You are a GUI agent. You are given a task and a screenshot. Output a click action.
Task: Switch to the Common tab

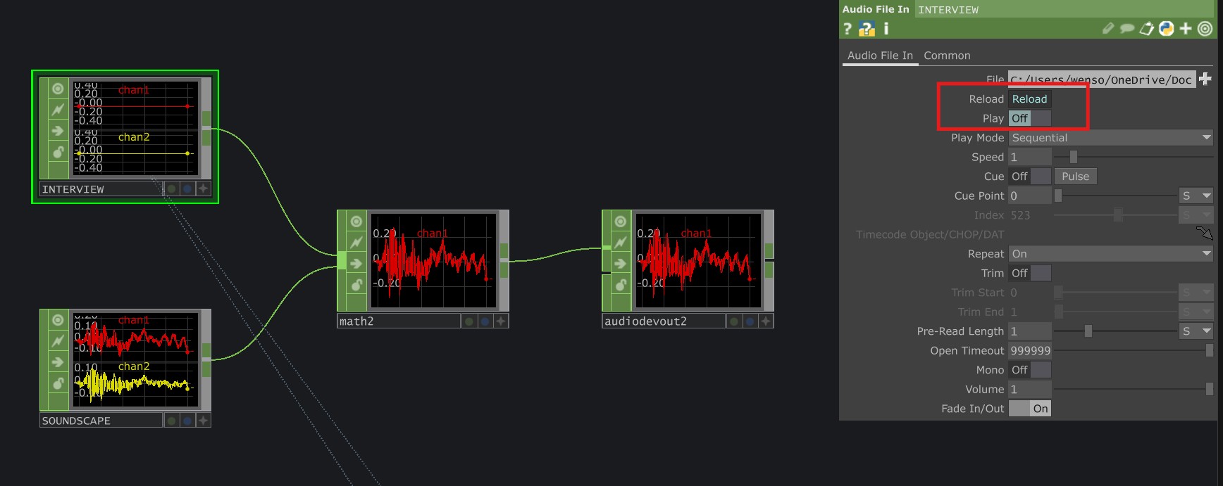[x=947, y=56]
